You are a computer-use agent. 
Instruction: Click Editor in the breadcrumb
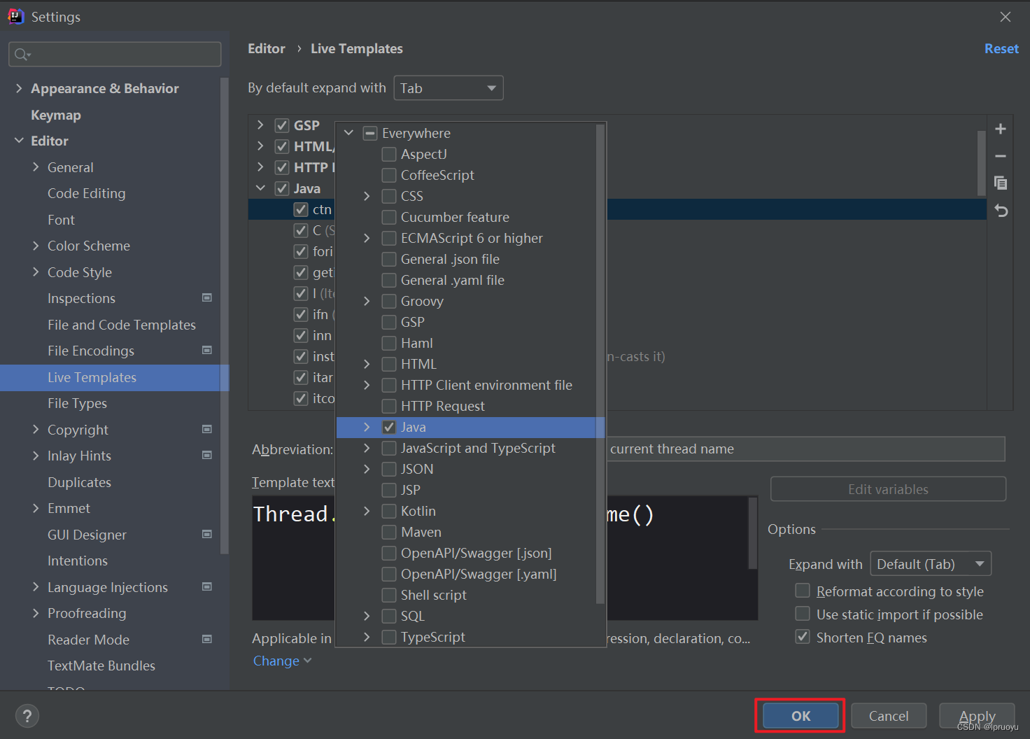(267, 48)
